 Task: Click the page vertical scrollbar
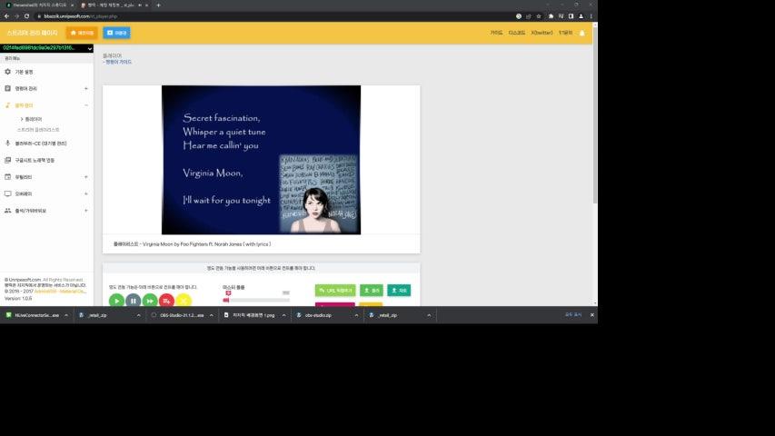[x=595, y=114]
